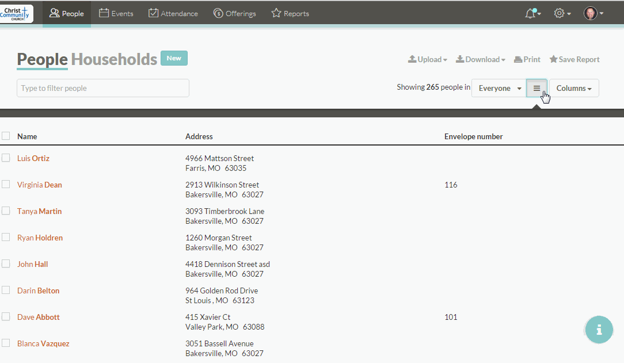Open the Columns dropdown
624x363 pixels.
(x=574, y=88)
